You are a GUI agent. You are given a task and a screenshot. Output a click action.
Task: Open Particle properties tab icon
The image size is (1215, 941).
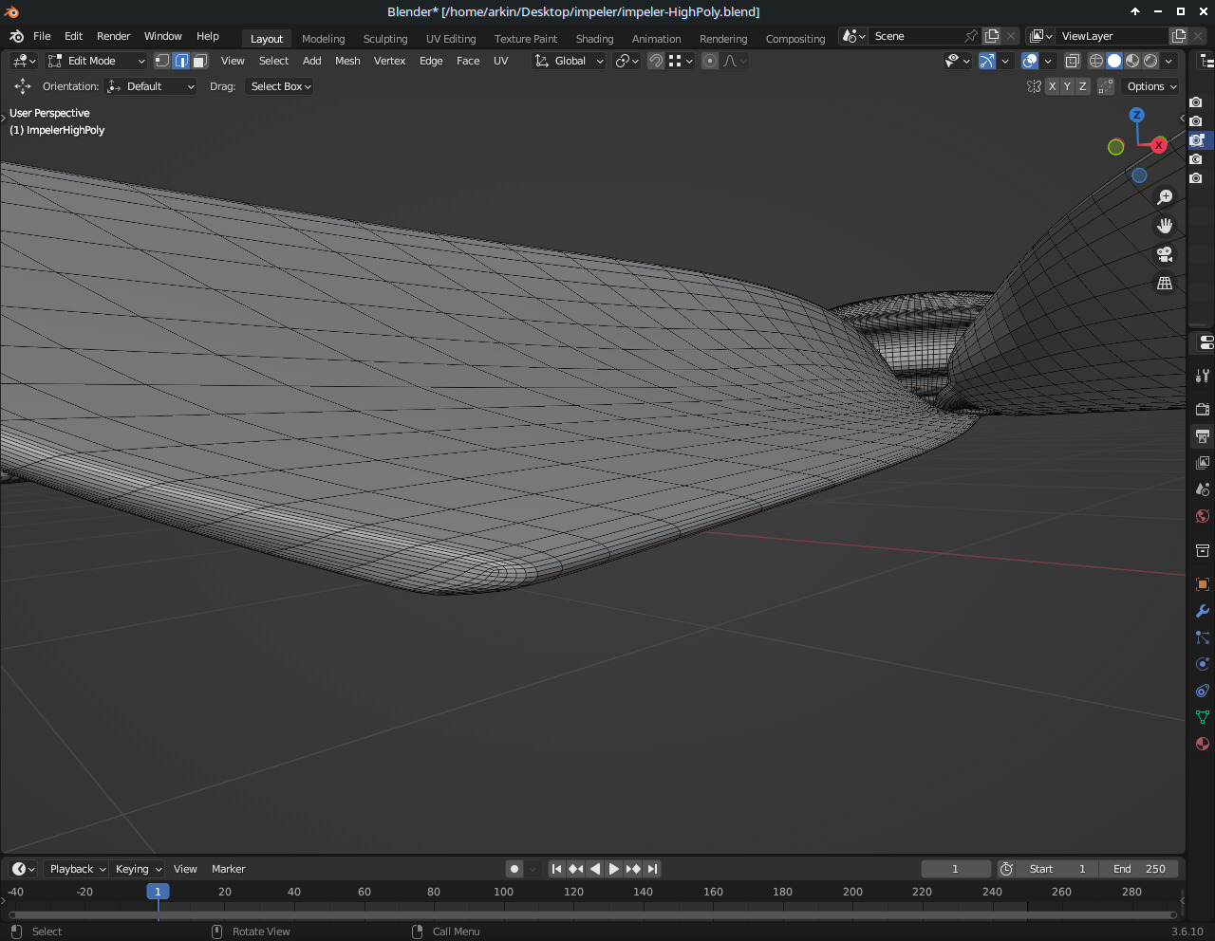point(1203,637)
